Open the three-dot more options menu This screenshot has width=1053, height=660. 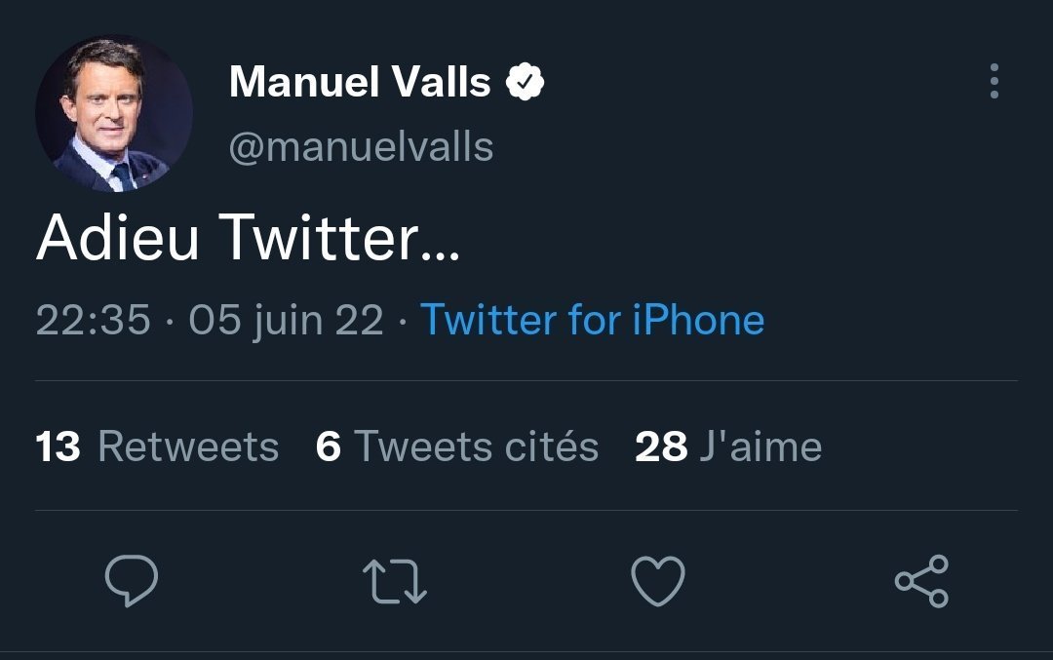coord(994,82)
